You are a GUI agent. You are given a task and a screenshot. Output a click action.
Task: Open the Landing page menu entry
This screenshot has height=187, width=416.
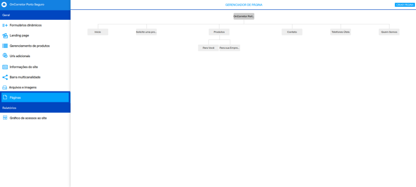tap(35, 35)
